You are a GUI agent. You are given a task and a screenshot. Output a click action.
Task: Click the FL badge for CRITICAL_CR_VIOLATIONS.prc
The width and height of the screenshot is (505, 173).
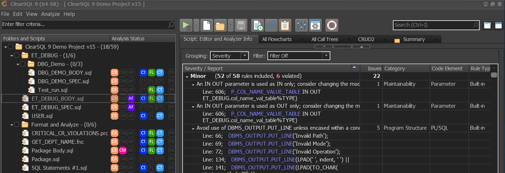(151, 133)
